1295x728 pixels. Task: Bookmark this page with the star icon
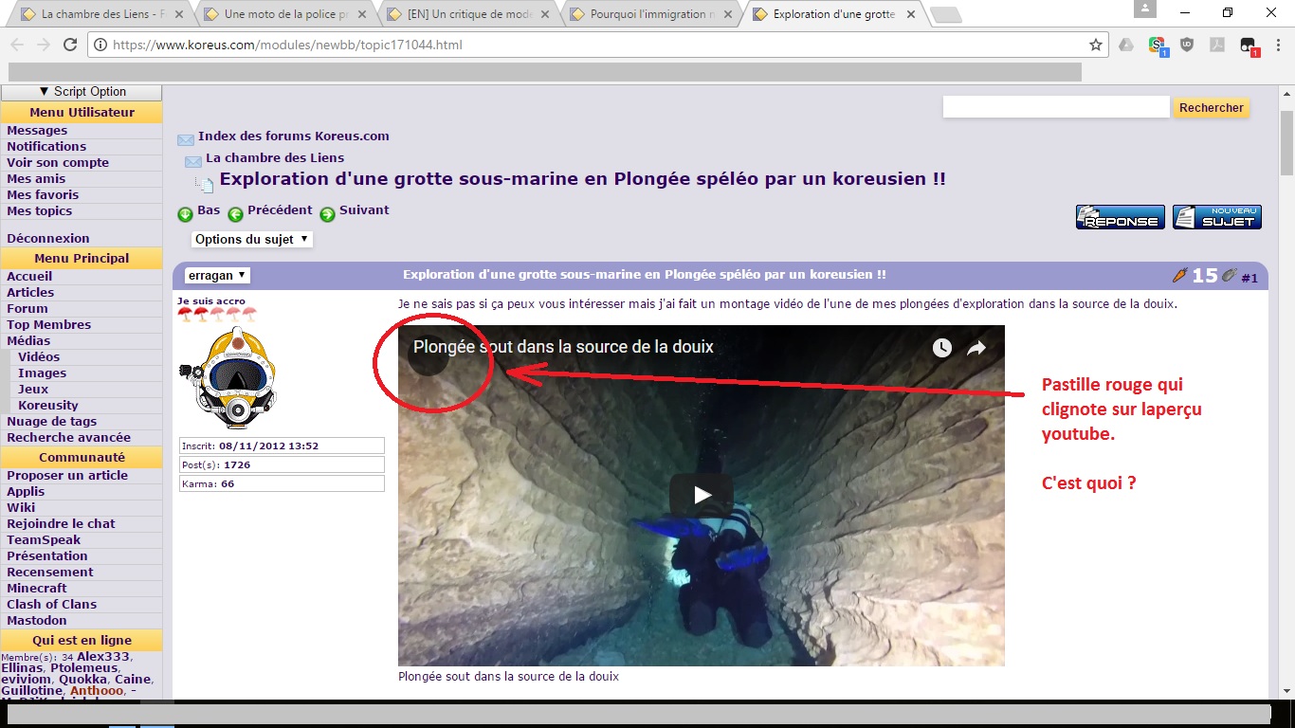1096,45
